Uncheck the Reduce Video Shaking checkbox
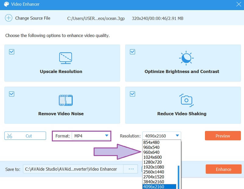 coord(132,94)
